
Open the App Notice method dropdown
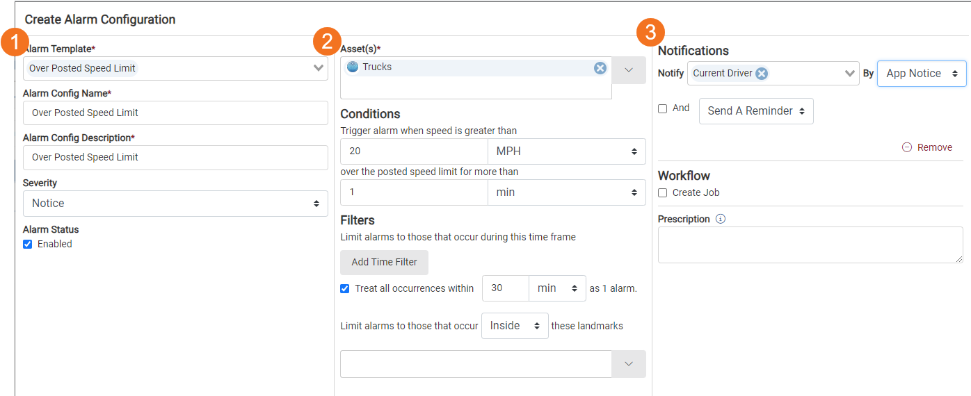(922, 74)
